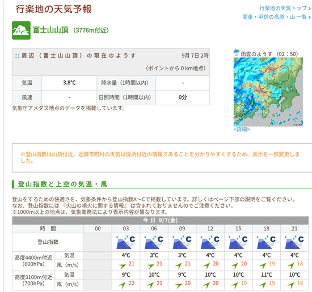Click the 18 o'clock climbing index C icon

[266, 242]
